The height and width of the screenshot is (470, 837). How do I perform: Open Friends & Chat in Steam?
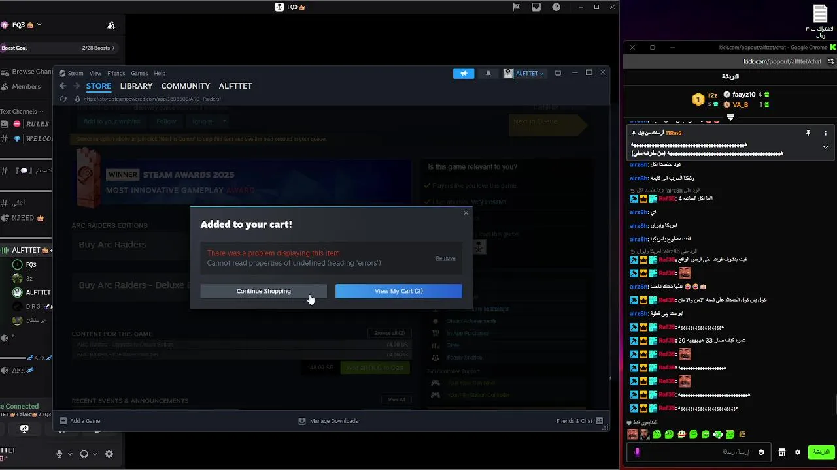coord(579,421)
